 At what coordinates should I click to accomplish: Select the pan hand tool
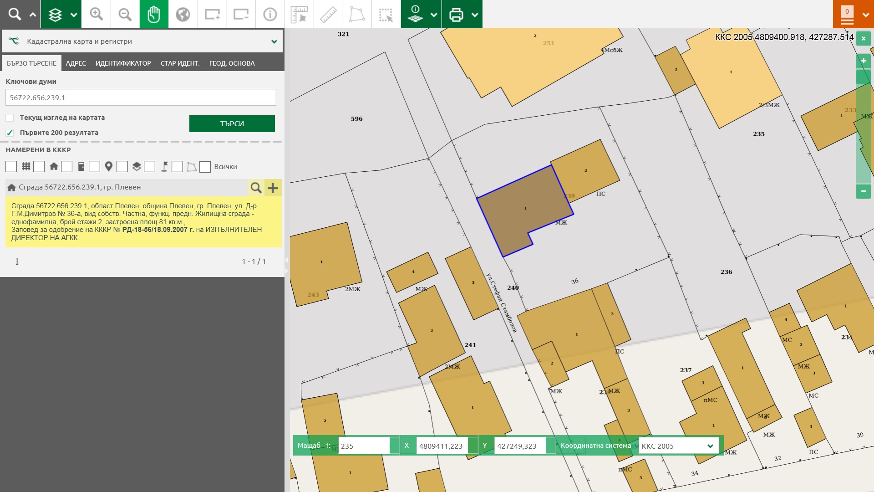154,14
